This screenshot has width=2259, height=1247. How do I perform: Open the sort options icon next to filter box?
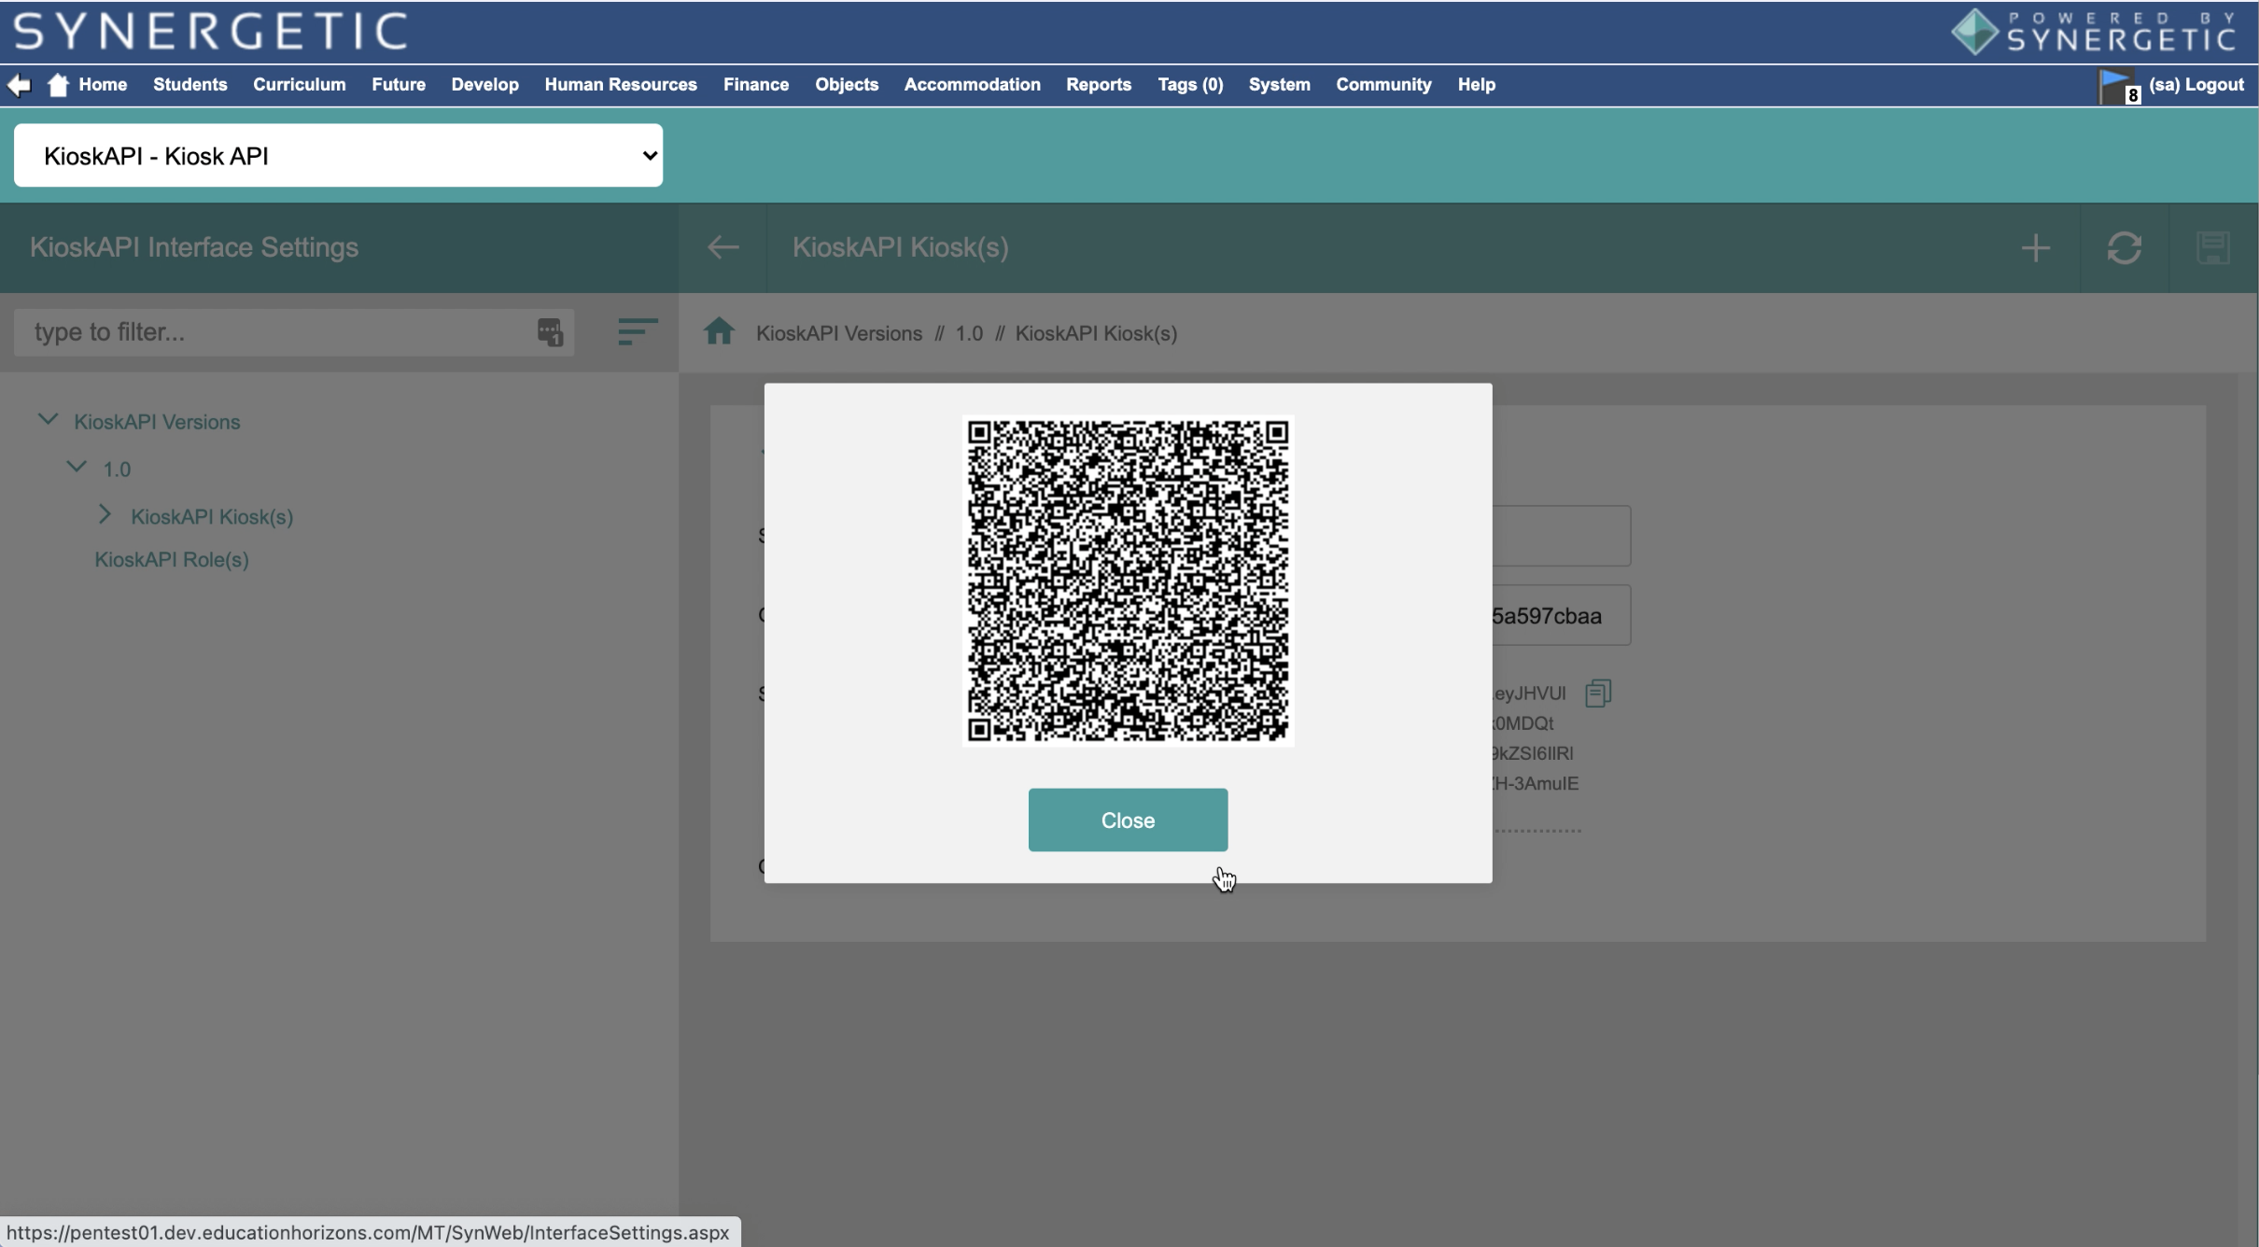click(637, 332)
